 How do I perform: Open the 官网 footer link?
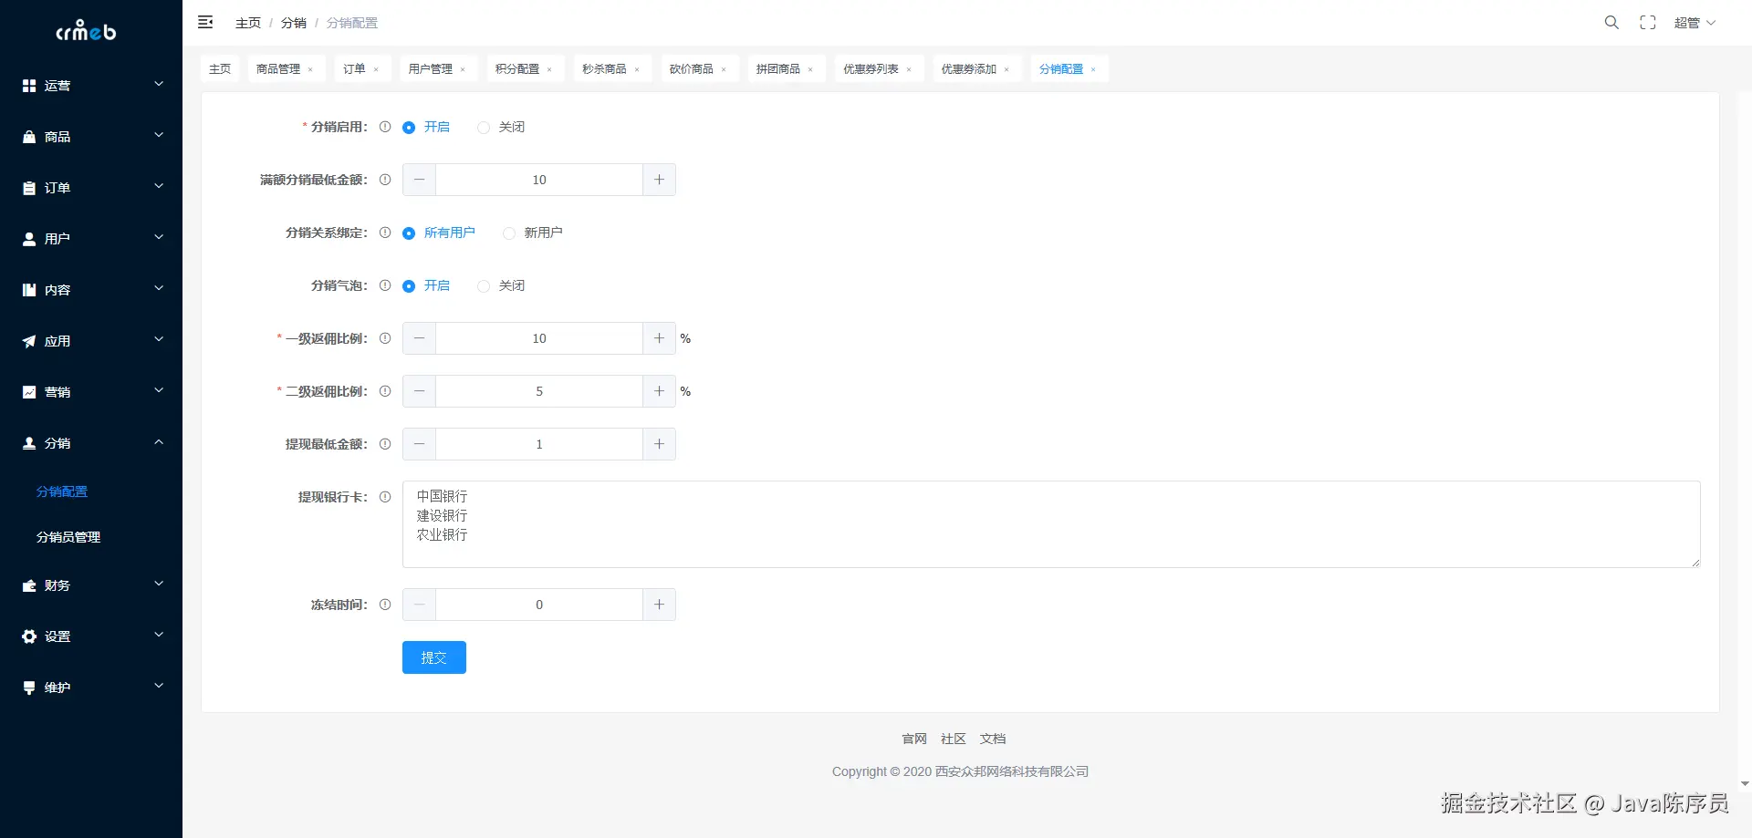[914, 739]
